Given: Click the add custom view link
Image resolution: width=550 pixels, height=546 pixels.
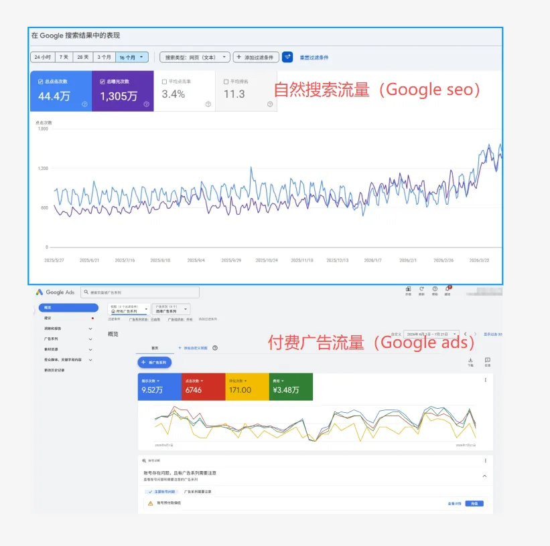Looking at the screenshot, I should tap(192, 348).
